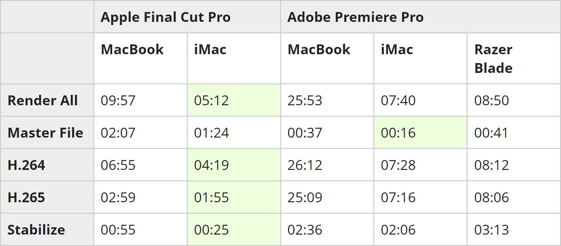The height and width of the screenshot is (246, 561).
Task: Click the green-highlighted 05:12 Render All cell
Action: tap(212, 100)
